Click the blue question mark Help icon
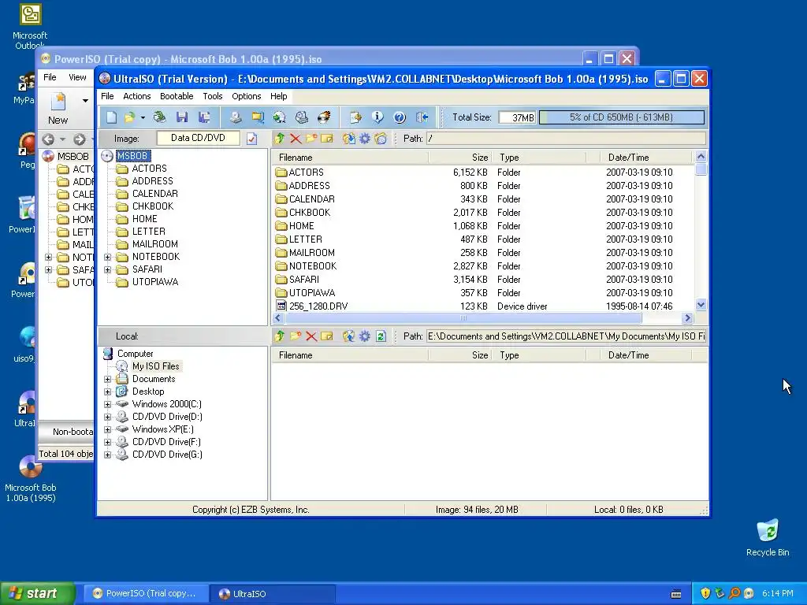This screenshot has width=807, height=605. point(400,117)
